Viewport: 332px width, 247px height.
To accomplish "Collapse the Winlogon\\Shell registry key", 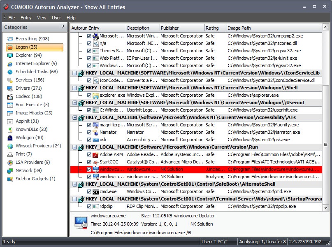I will coord(74,88).
